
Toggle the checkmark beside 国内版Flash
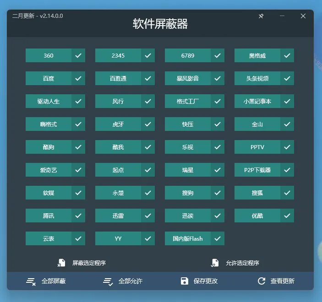[x=218, y=238]
